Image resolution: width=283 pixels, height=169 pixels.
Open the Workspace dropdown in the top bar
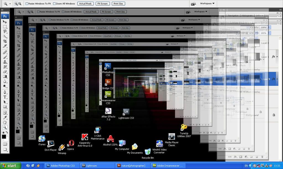point(207,4)
